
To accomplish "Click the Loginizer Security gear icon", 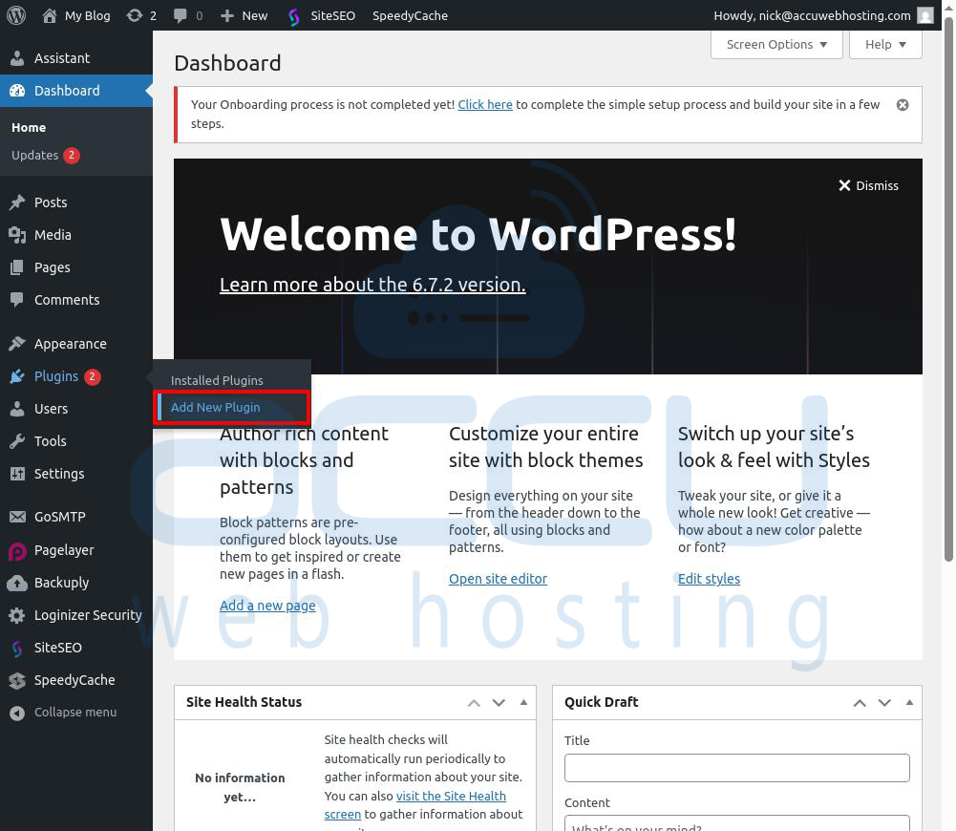I will click(17, 615).
